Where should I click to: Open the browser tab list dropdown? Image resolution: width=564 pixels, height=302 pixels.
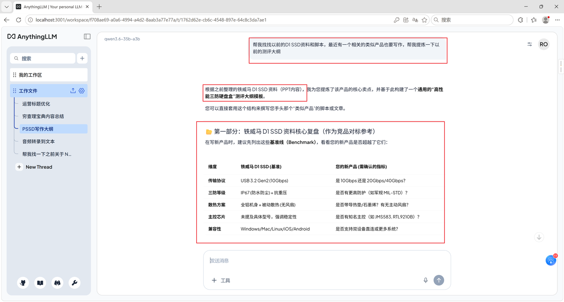[7, 7]
